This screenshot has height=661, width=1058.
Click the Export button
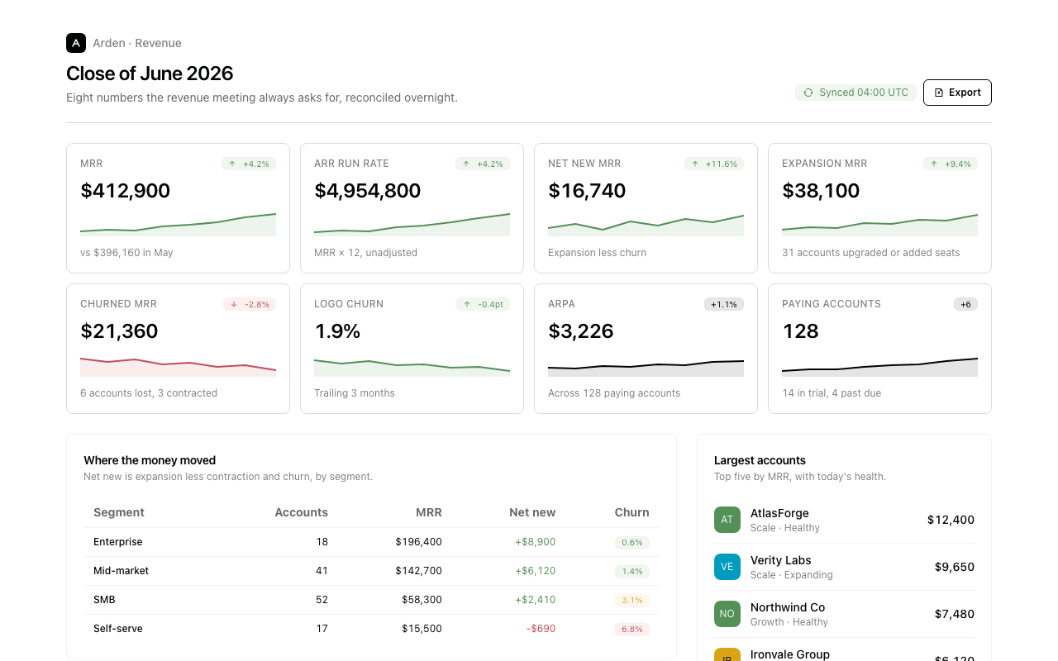tap(957, 93)
